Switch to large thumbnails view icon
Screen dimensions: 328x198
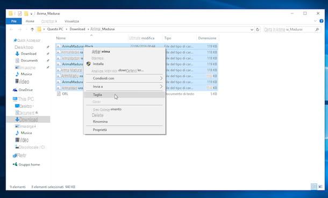(x=320, y=187)
